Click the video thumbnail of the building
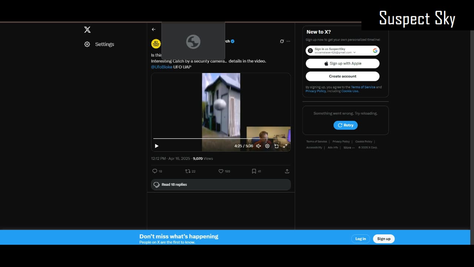474x267 pixels. tap(221, 112)
